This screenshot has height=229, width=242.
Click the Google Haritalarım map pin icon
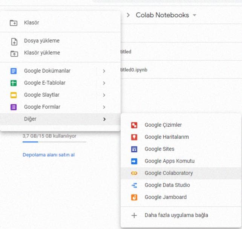point(134,137)
